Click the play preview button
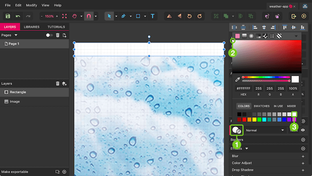Viewport: 312px width, 176px height. 304,16
